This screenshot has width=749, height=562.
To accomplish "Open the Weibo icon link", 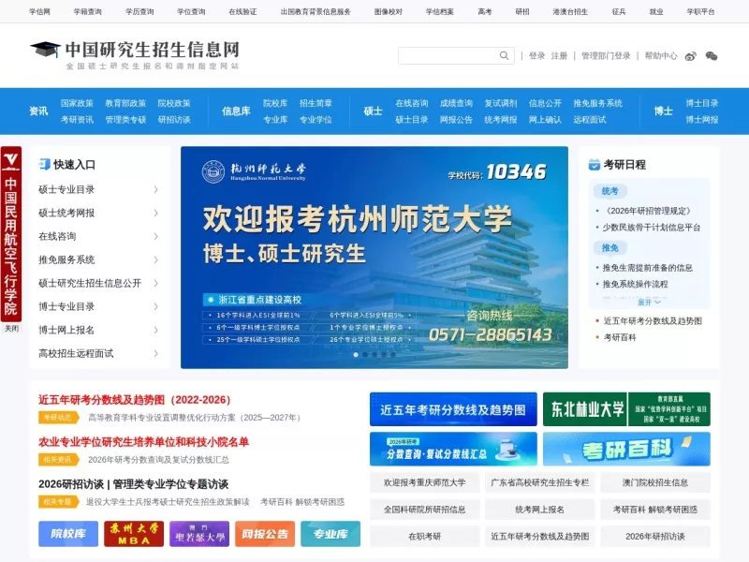I will (691, 56).
